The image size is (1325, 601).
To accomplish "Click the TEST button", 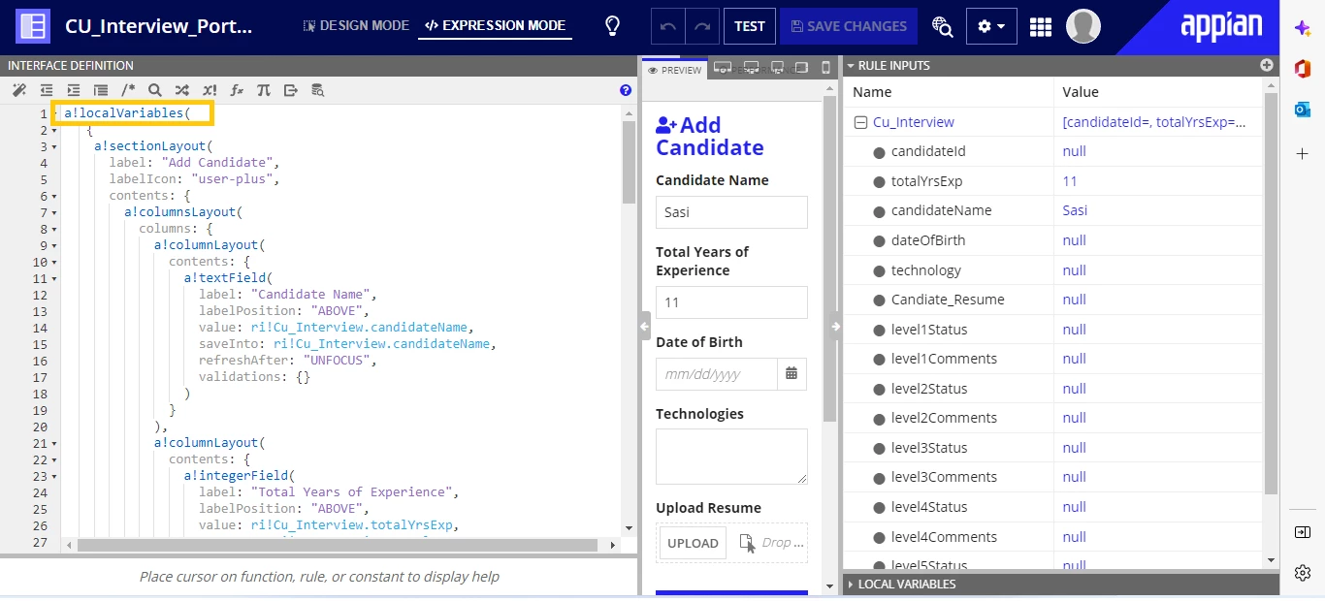I will pos(749,26).
